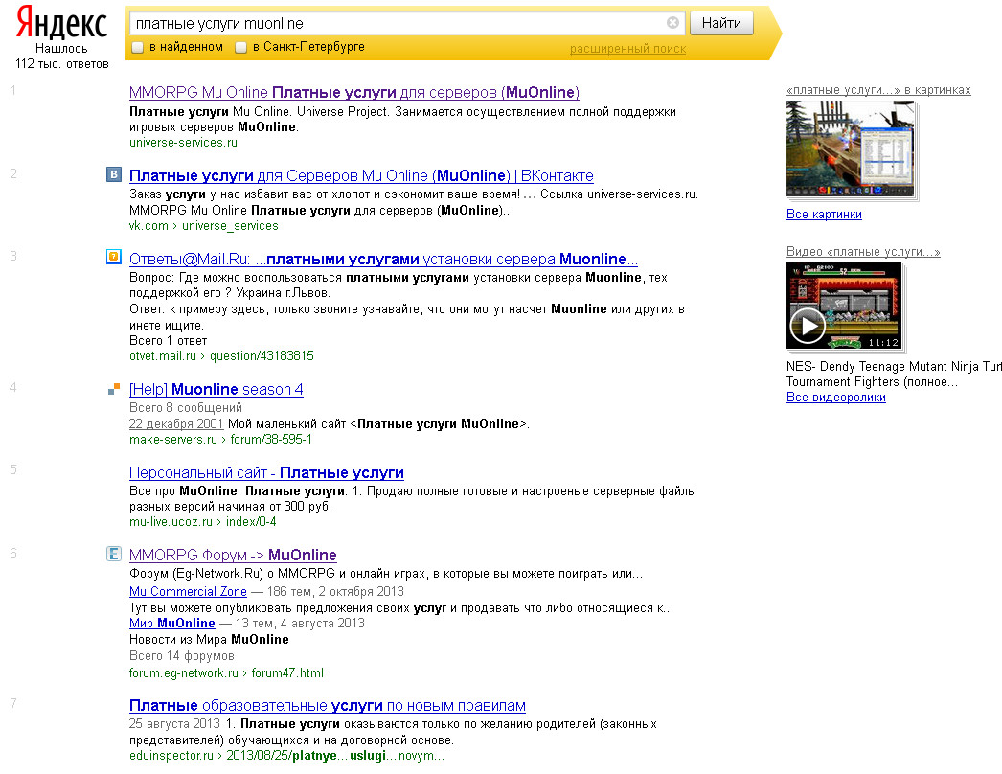Viewport: 1002px width, 774px height.
Task: Click the NES- Dendy Teenage Mutant Ninja video title
Action: pos(894,374)
